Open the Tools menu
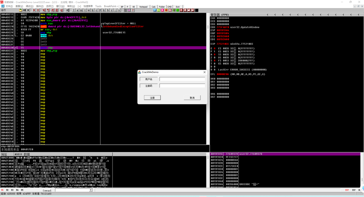The width and height of the screenshot is (364, 197). (98, 6)
